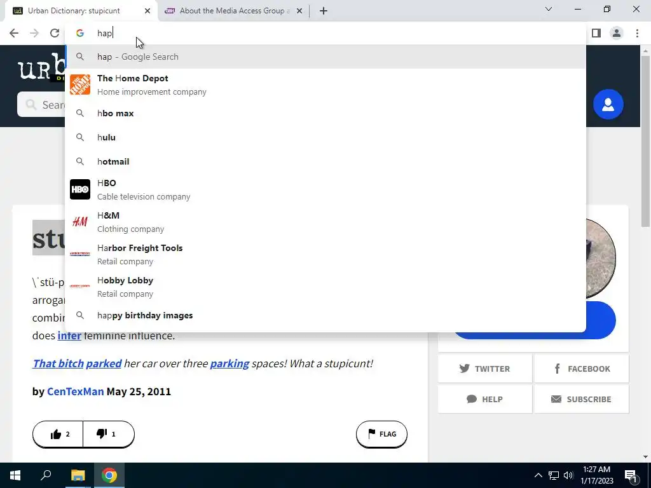Click the HBO logo icon
This screenshot has height=488, width=651.
pos(80,189)
